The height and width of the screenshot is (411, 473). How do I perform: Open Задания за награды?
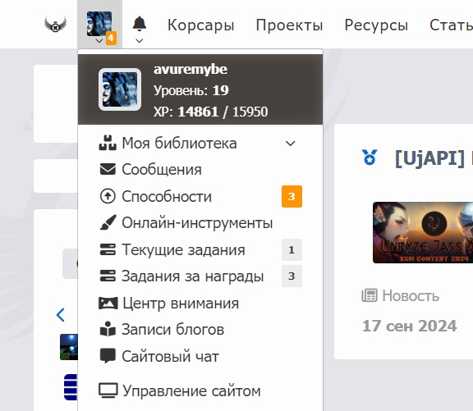pos(193,276)
